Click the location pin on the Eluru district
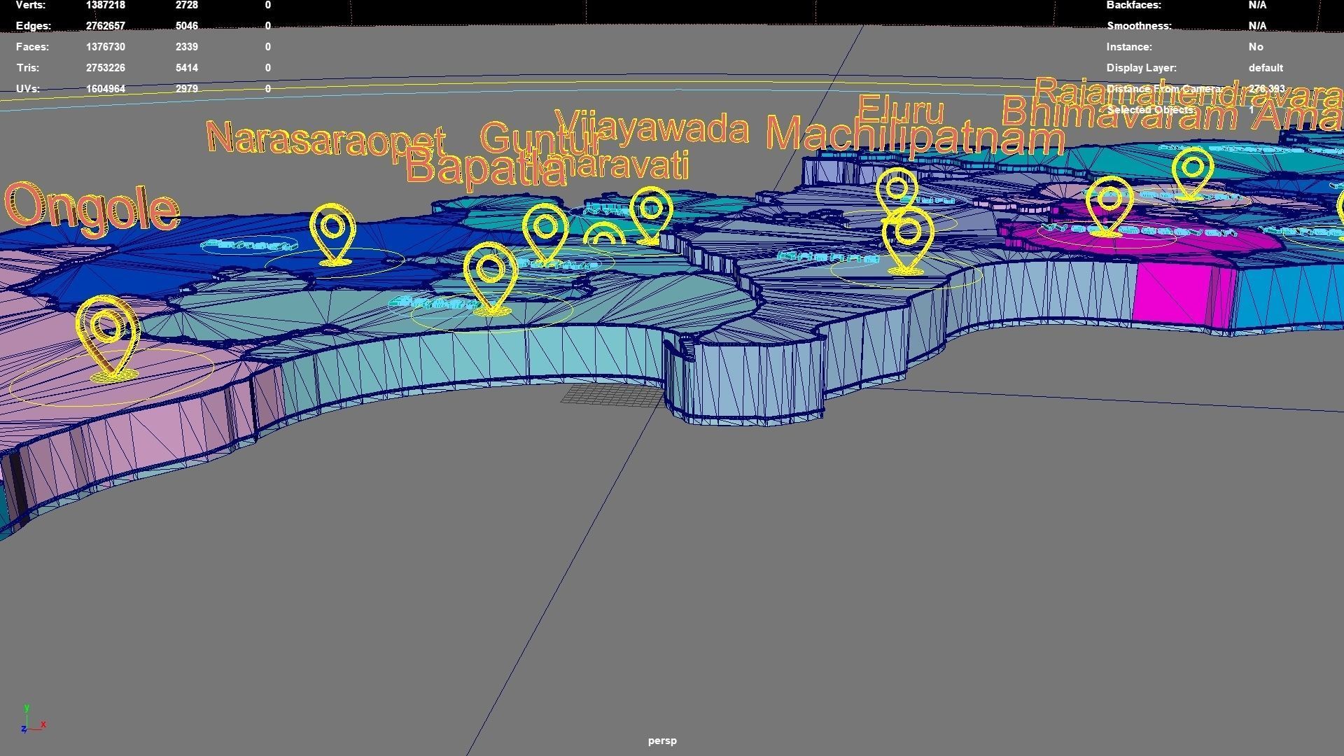 click(897, 188)
